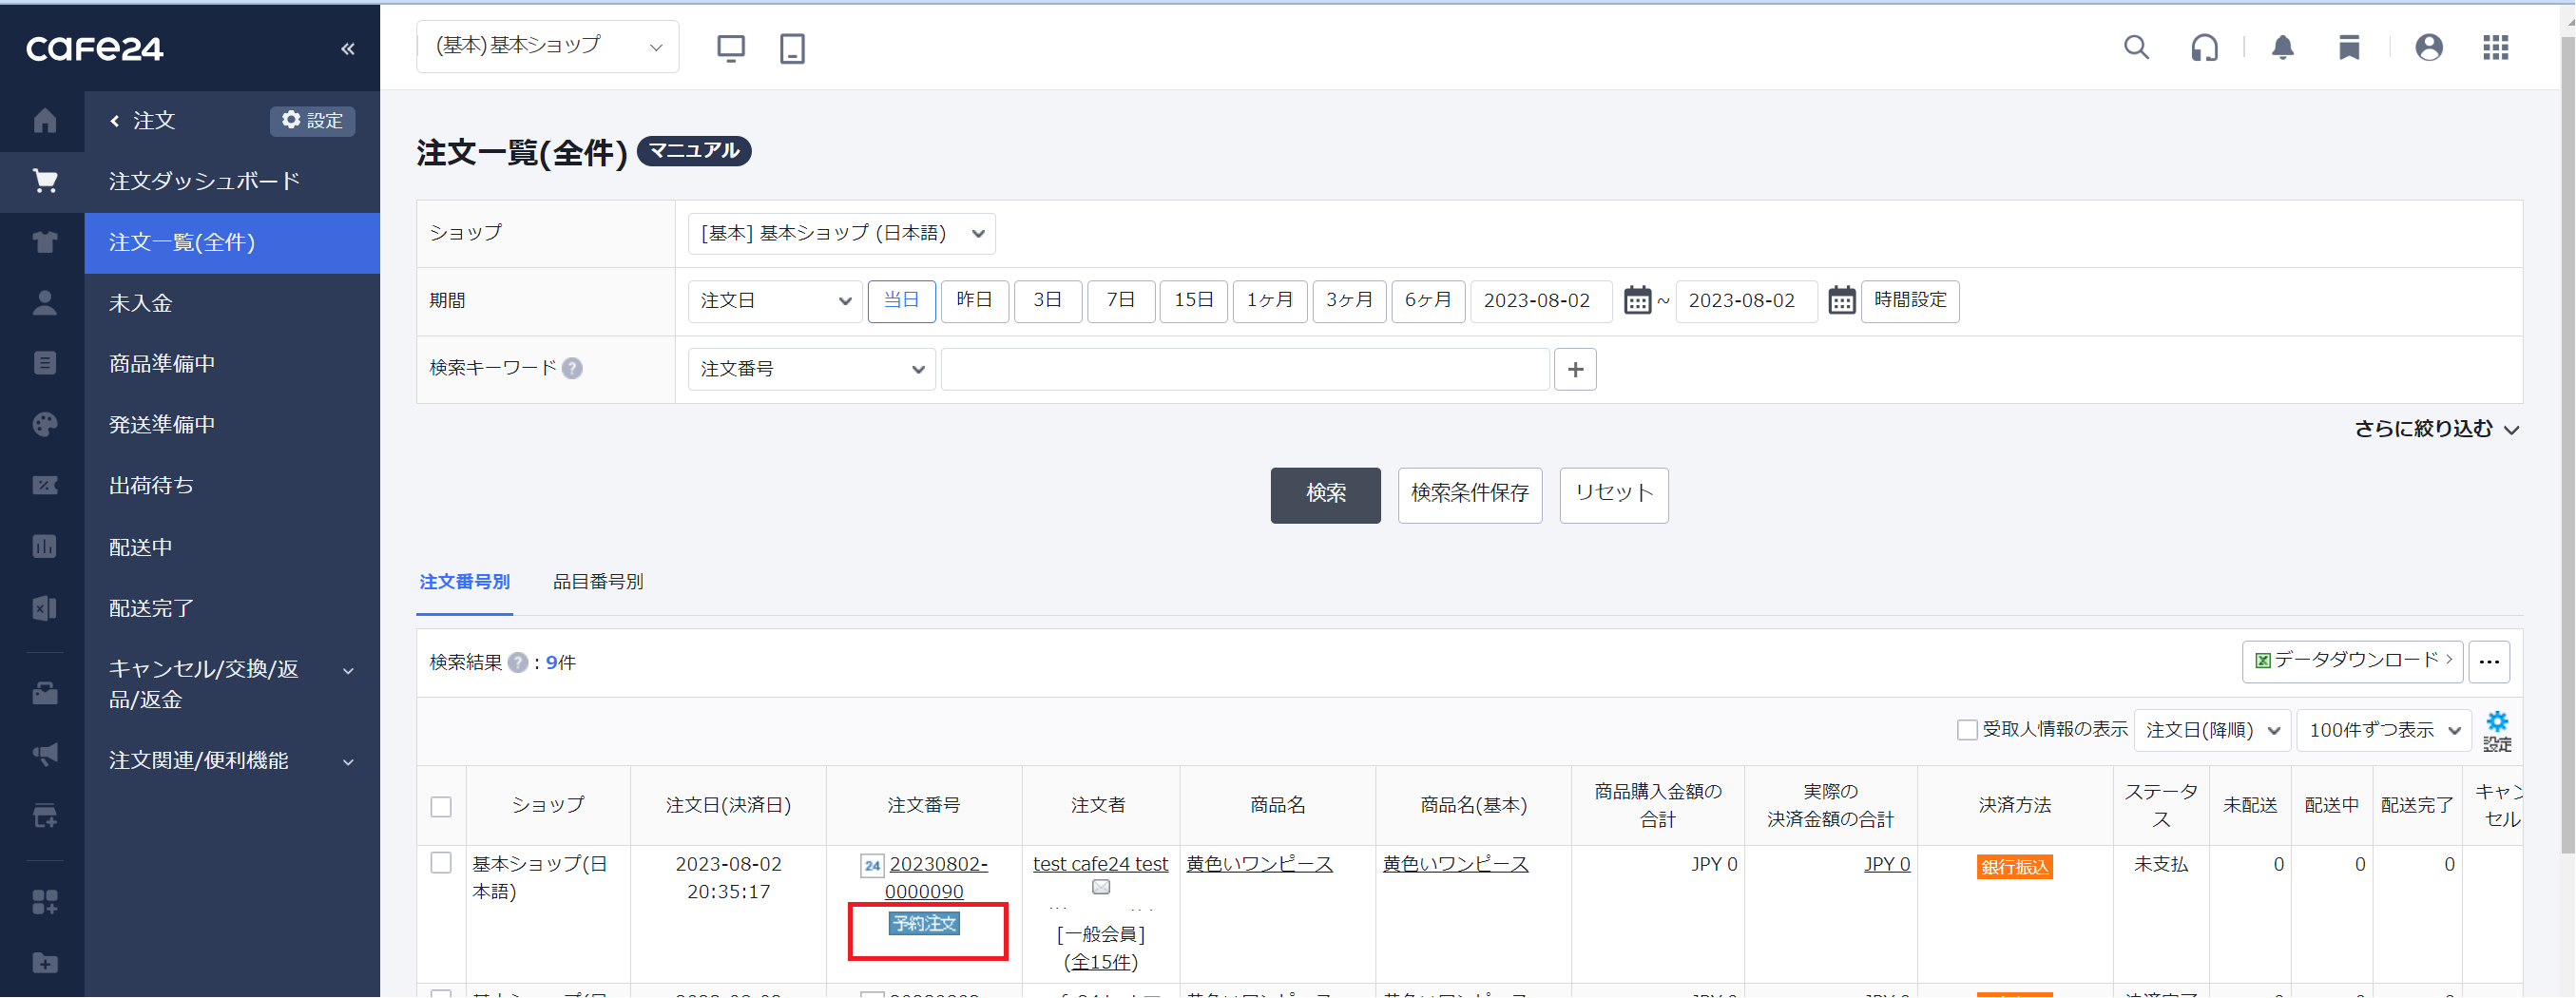2576x998 pixels.
Task: Open customer support headset icon
Action: (x=2204, y=47)
